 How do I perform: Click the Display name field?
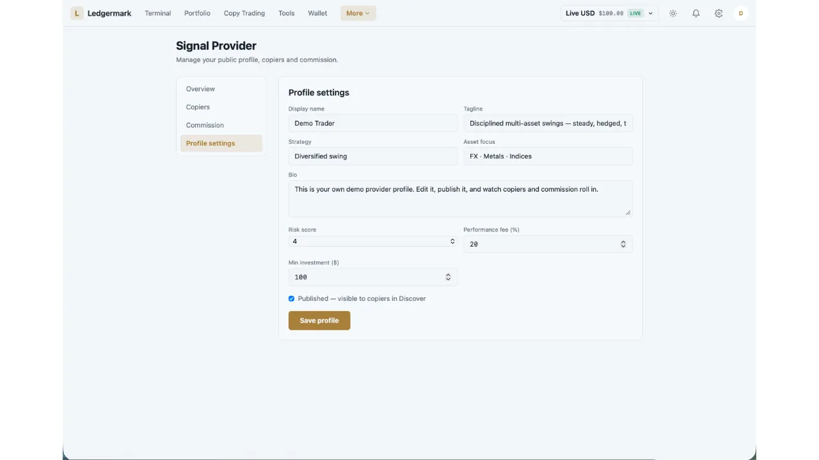click(373, 123)
